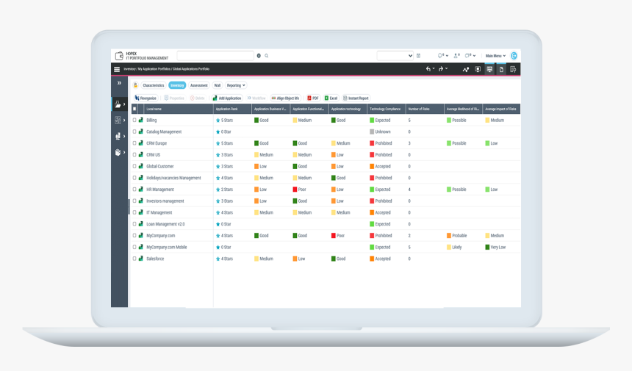Click the Reorganize button
This screenshot has width=632, height=371.
coord(146,98)
